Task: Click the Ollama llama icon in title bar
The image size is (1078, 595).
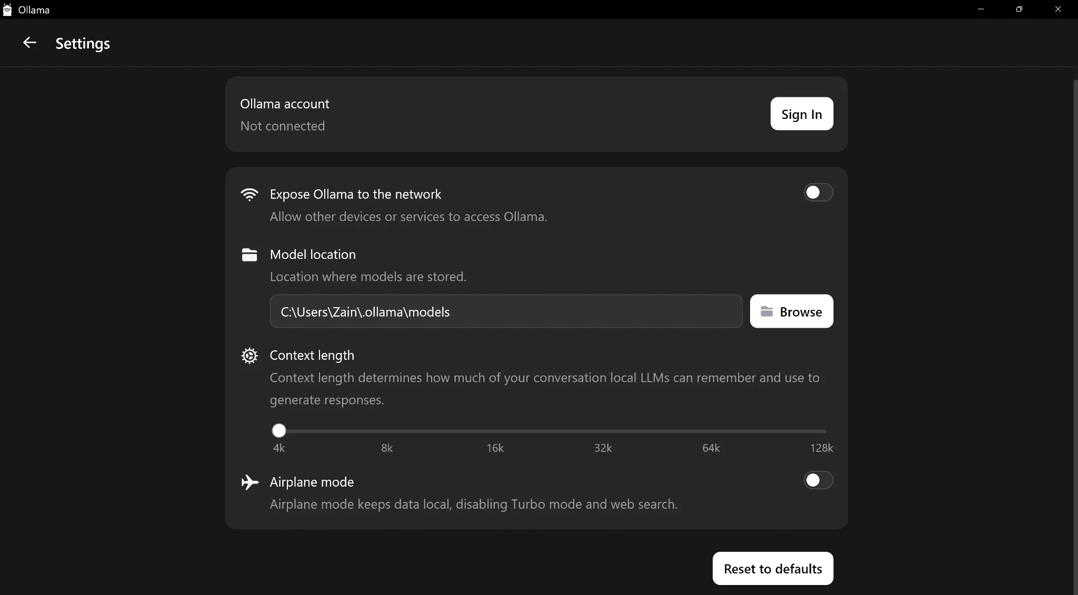Action: click(7, 9)
